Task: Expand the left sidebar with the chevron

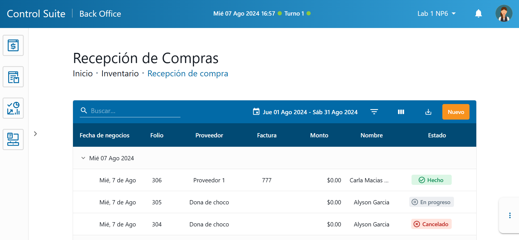Action: 35,134
